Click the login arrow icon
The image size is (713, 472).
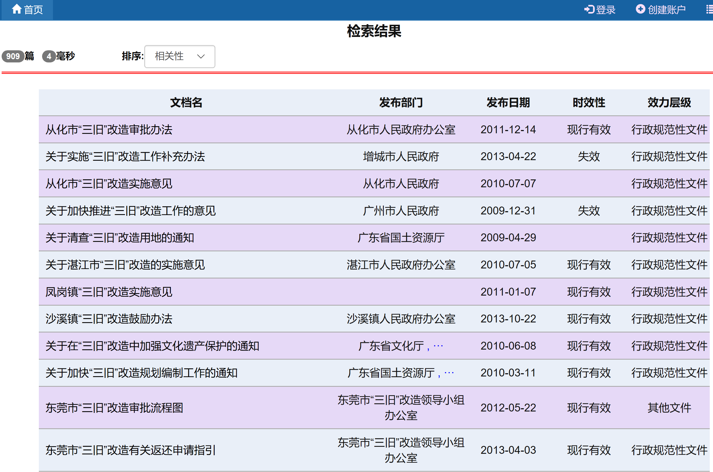[589, 9]
